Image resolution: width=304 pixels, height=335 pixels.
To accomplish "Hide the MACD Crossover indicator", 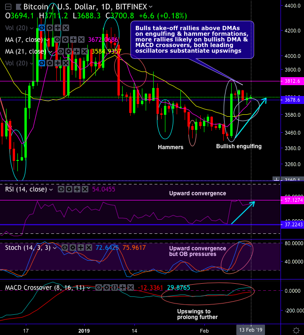I will [99, 287].
